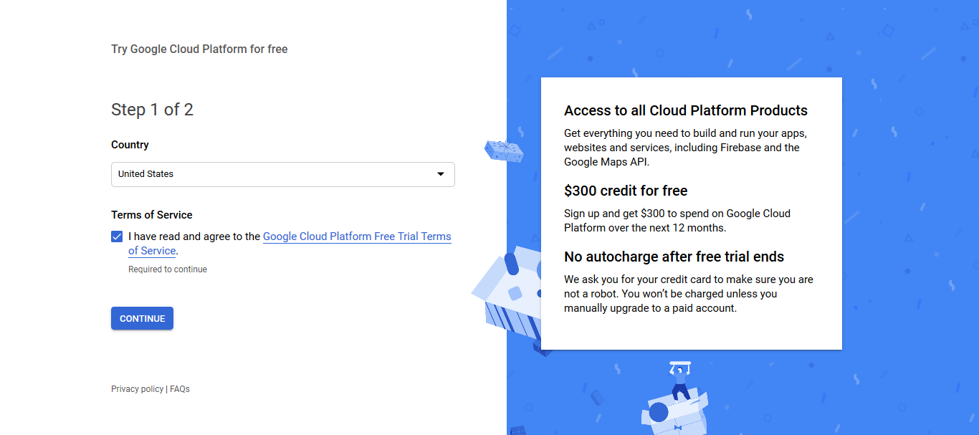Click the paragraph mentioning Firebase and Maps API
The image size is (979, 435).
coord(686,148)
